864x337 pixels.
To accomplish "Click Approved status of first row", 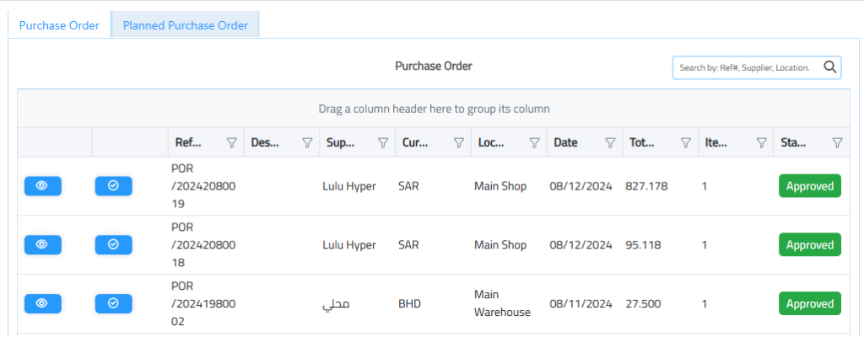I will pyautogui.click(x=809, y=186).
